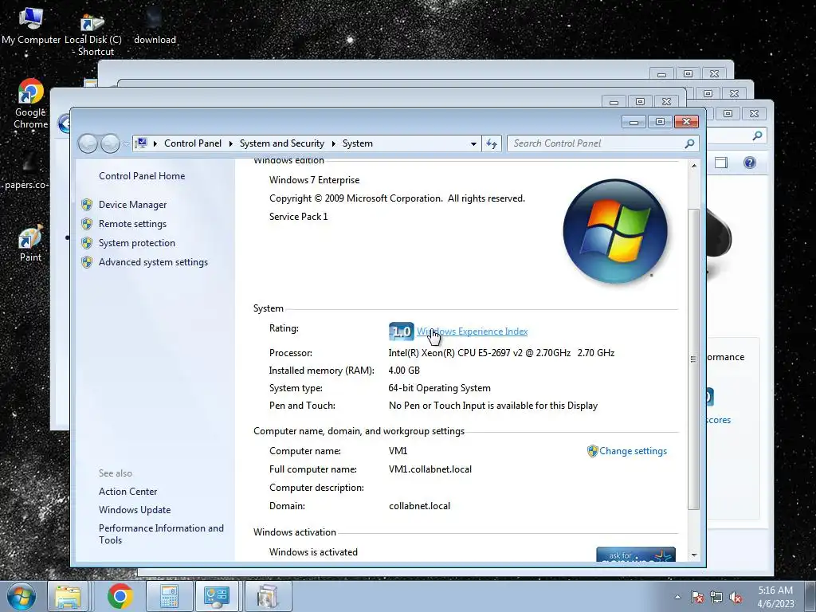816x612 pixels.
Task: Click the scroll down arrow in System window
Action: 694,555
